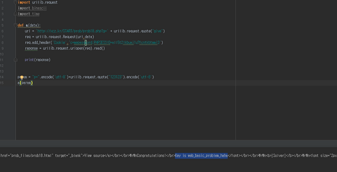Click the '123123' string on line 14

pyautogui.click(x=116, y=77)
